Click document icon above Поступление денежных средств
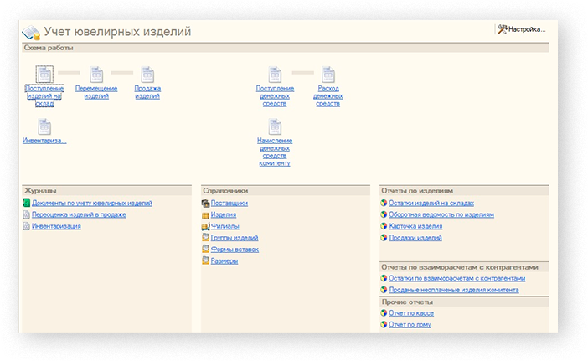The height and width of the screenshot is (361, 588). (275, 75)
